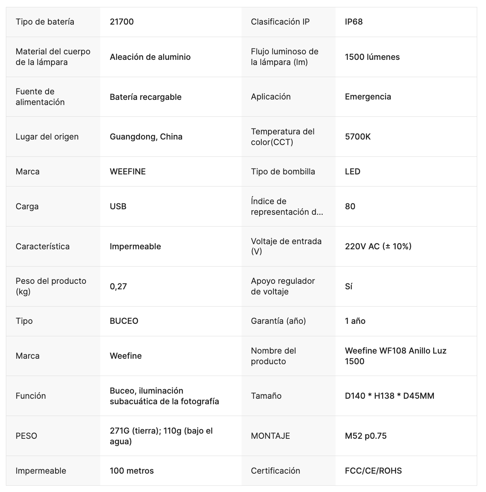Click the truncated 'Índice de representación d...' label
The image size is (486, 492).
coord(287,206)
